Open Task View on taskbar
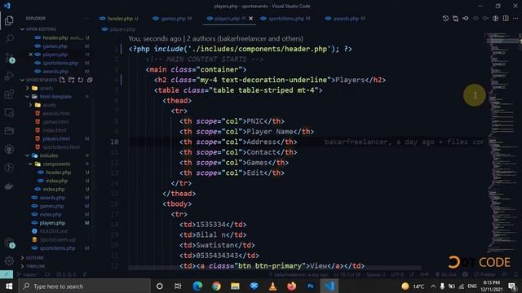This screenshot has width=522, height=293. click(x=178, y=286)
